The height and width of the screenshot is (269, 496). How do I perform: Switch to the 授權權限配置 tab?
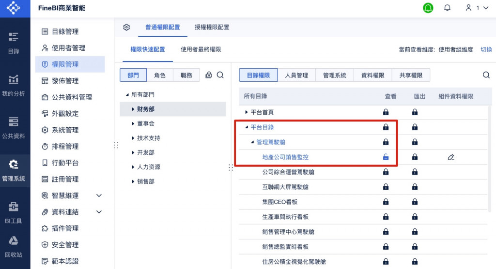pos(212,27)
